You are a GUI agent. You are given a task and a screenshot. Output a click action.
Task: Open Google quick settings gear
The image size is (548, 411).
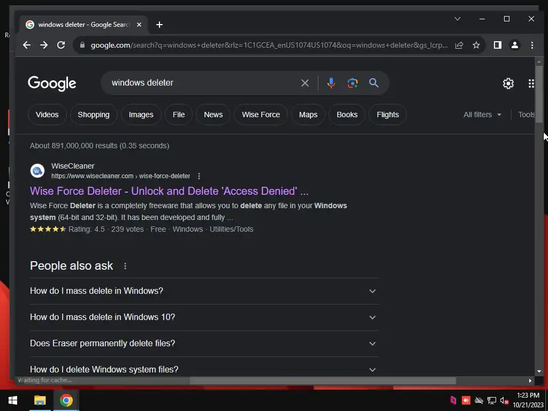508,83
